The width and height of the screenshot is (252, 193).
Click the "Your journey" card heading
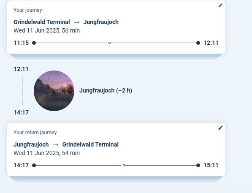point(27,10)
